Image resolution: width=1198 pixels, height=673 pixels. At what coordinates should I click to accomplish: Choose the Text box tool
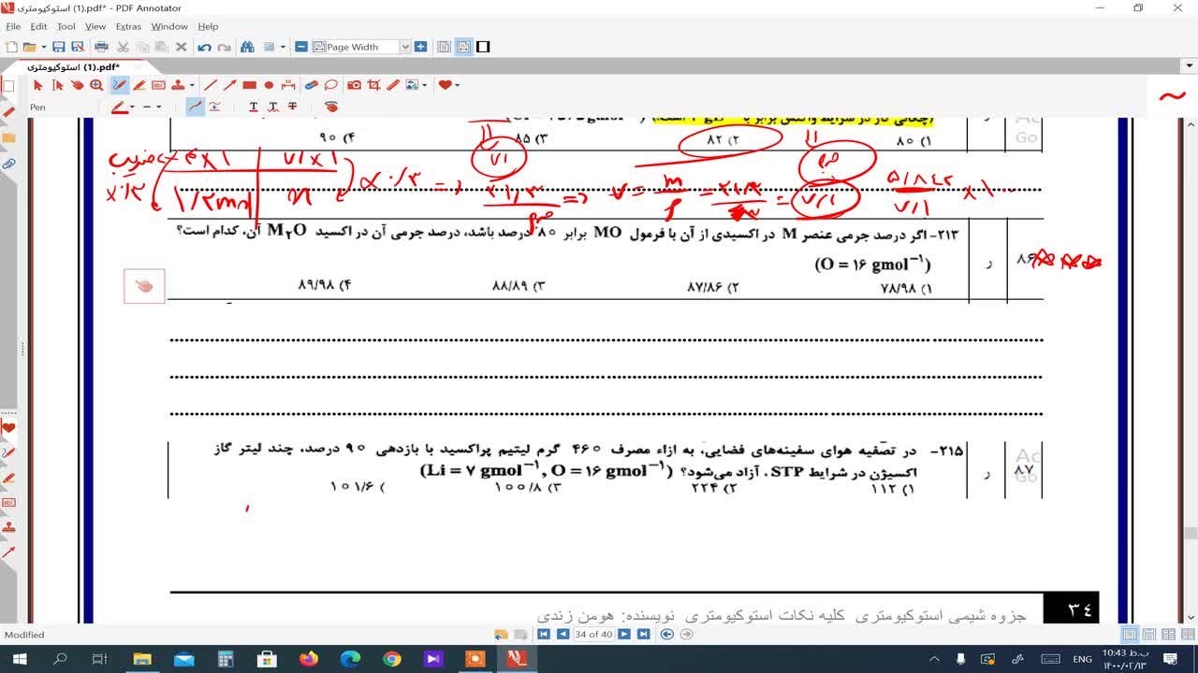click(x=158, y=85)
